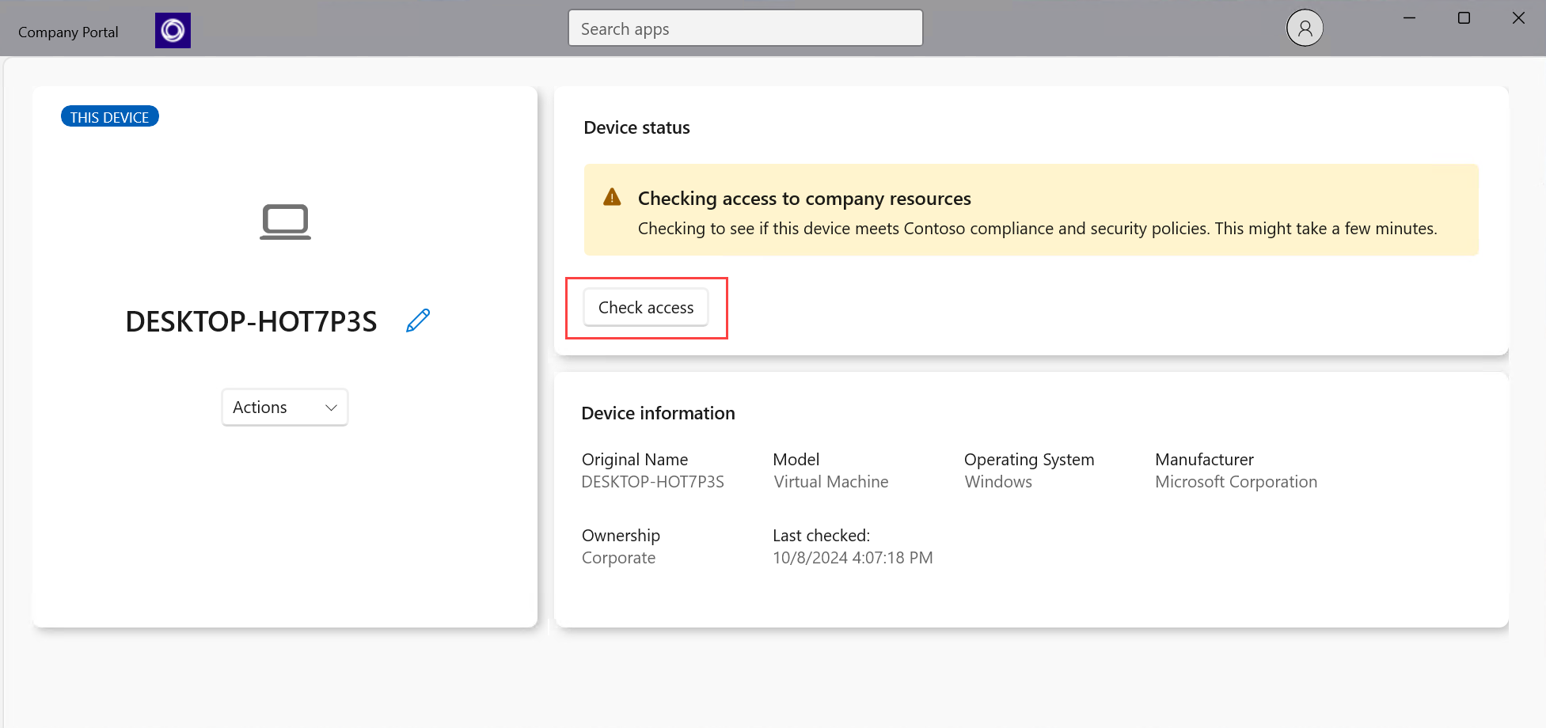The height and width of the screenshot is (728, 1546).
Task: Click inside the Search apps field
Action: [x=744, y=28]
